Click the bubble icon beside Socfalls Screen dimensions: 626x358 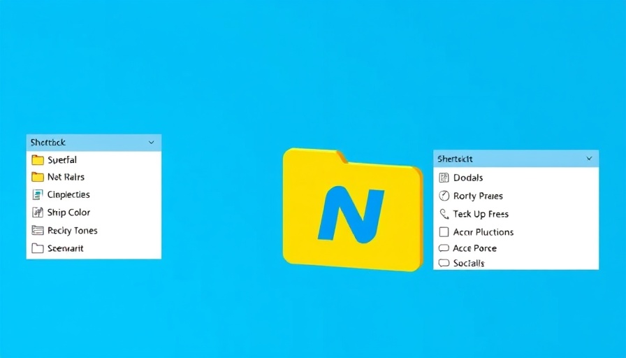tap(444, 263)
